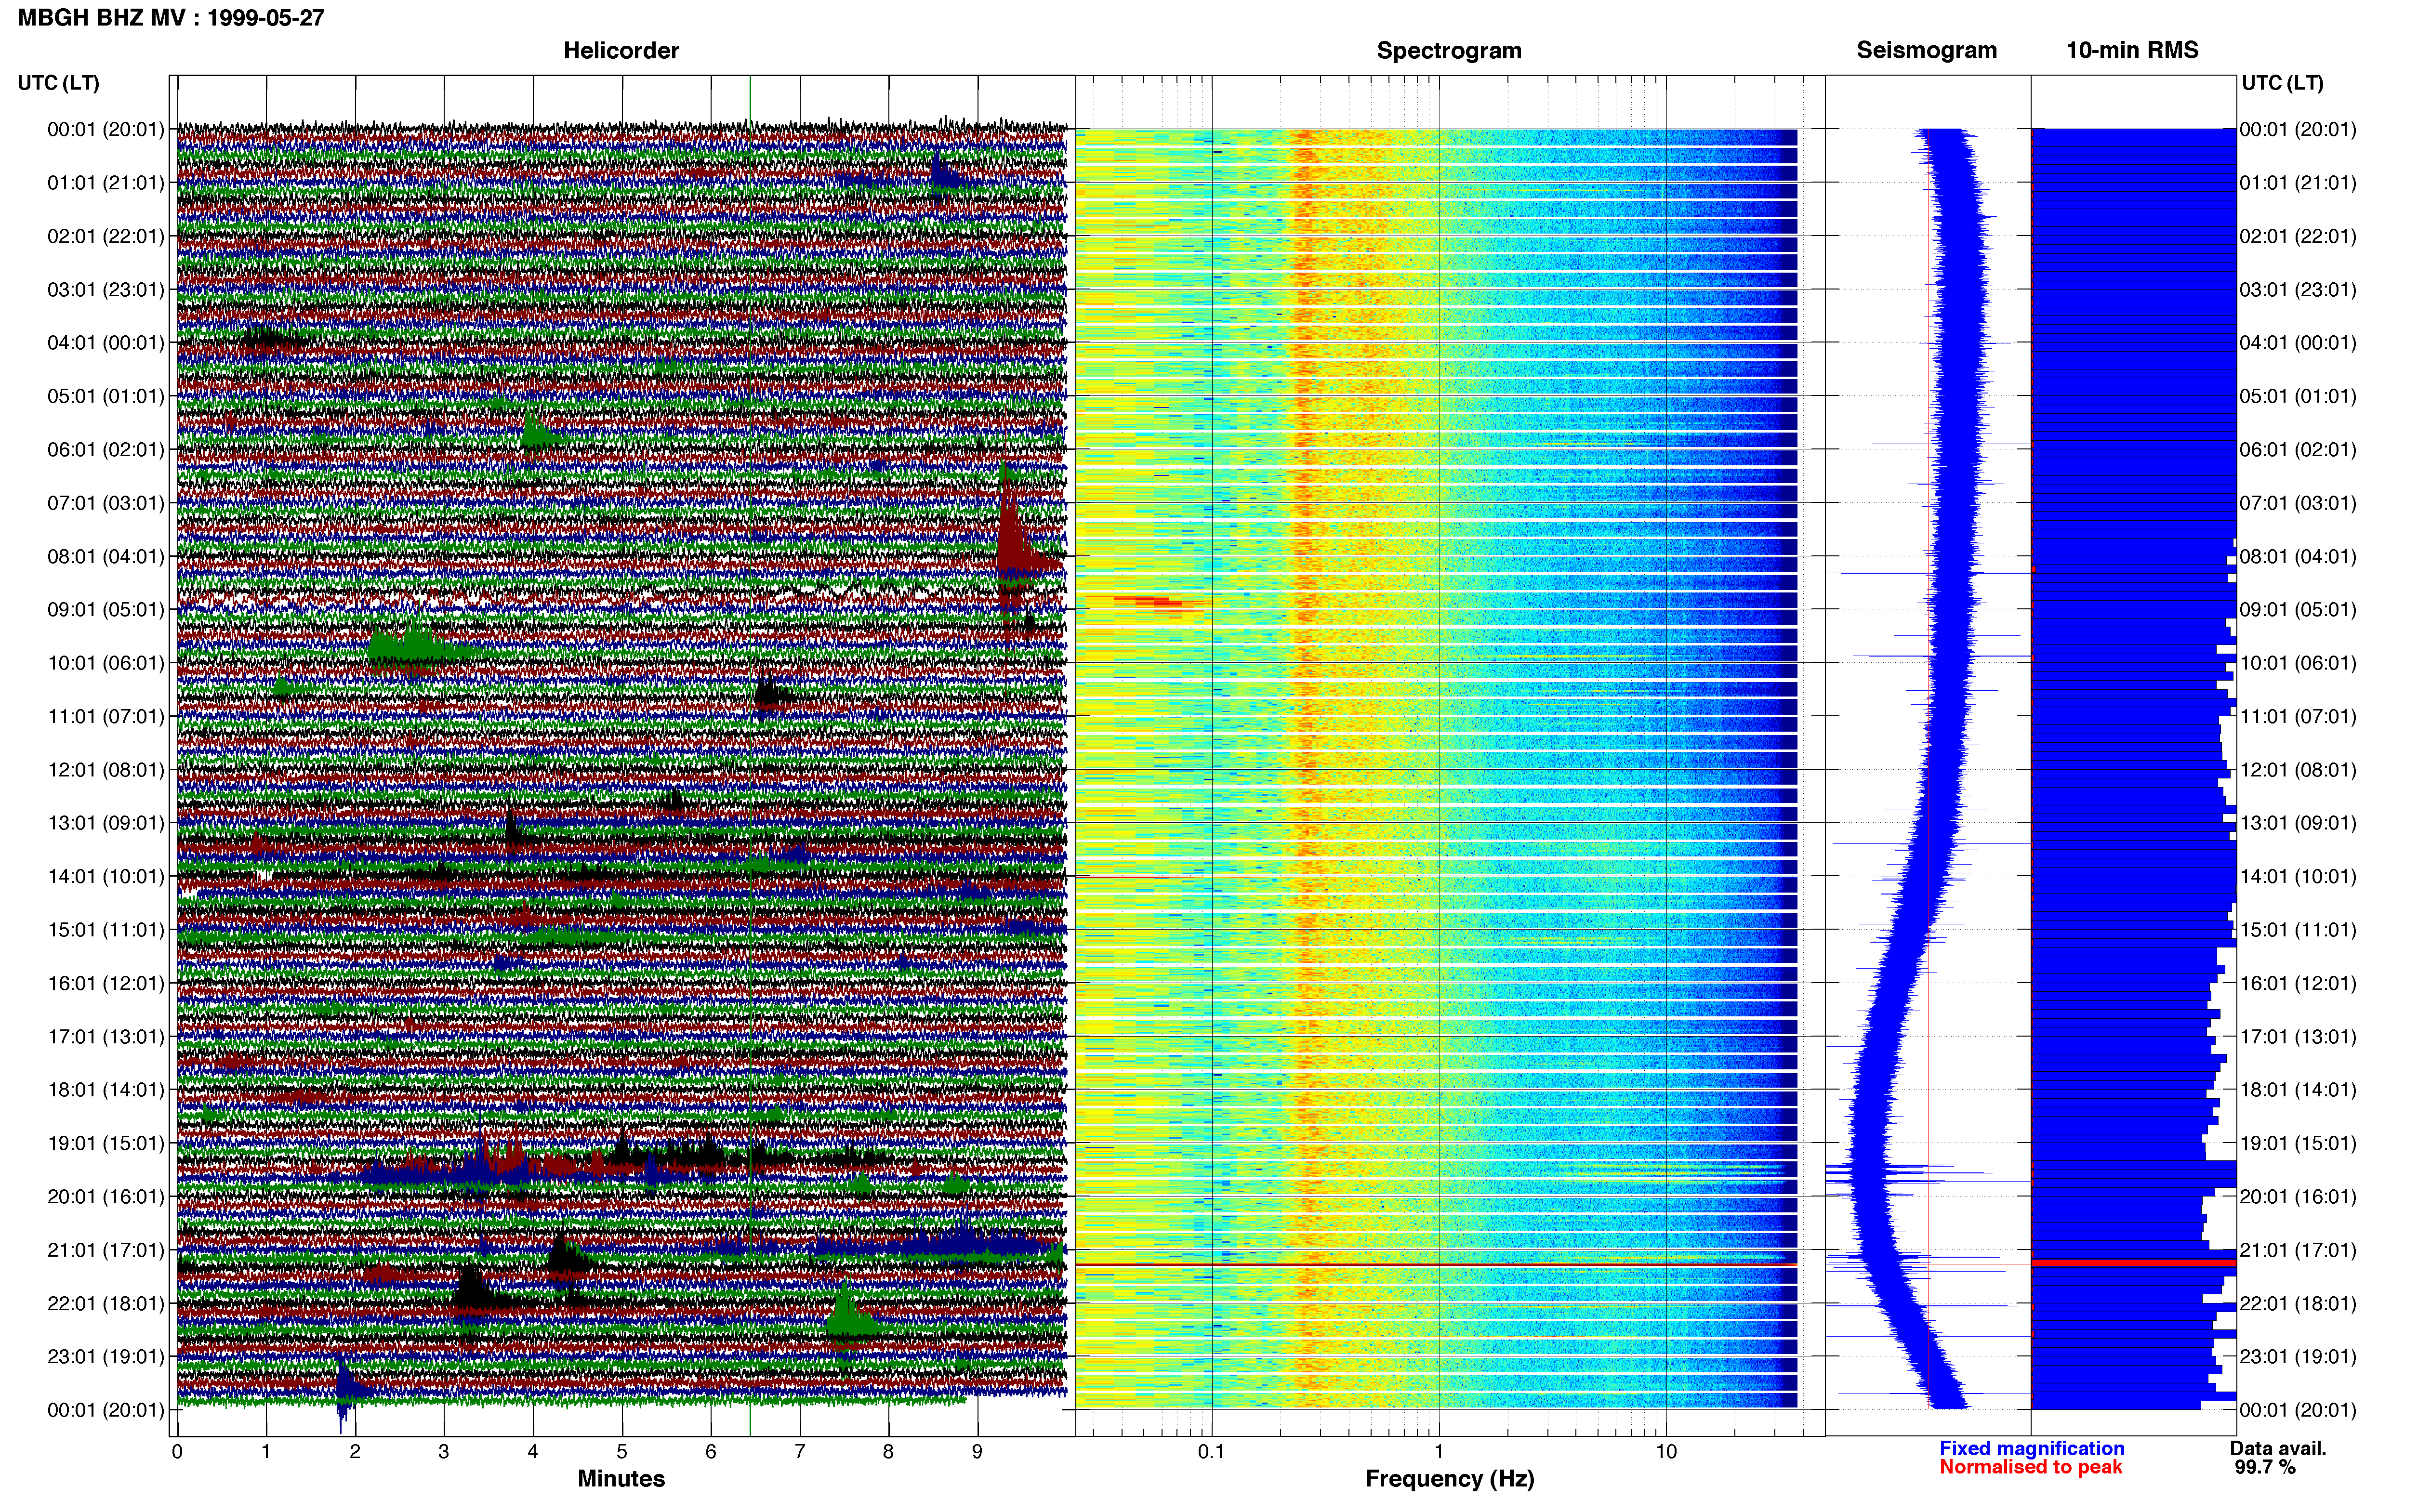Click the left time label 12:01 (08:01)
2418x1512 pixels.
[105, 770]
